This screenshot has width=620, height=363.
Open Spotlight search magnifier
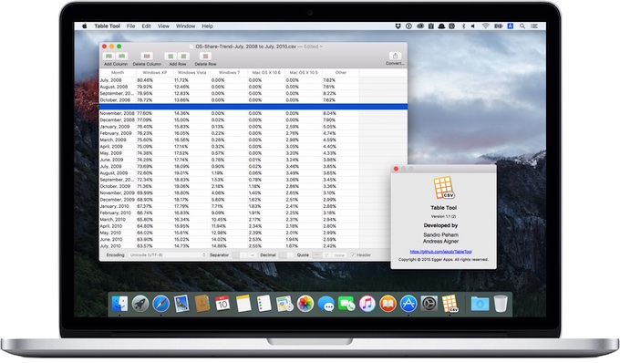tap(522, 26)
